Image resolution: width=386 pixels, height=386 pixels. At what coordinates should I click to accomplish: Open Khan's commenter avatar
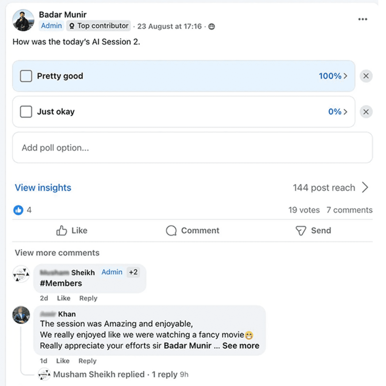point(21,315)
